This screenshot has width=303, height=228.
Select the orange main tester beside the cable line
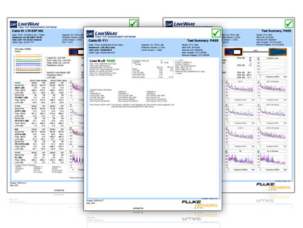[233, 52]
